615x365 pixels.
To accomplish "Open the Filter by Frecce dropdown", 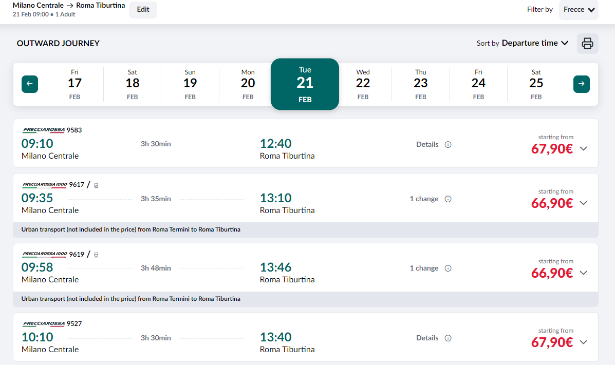I will (579, 10).
